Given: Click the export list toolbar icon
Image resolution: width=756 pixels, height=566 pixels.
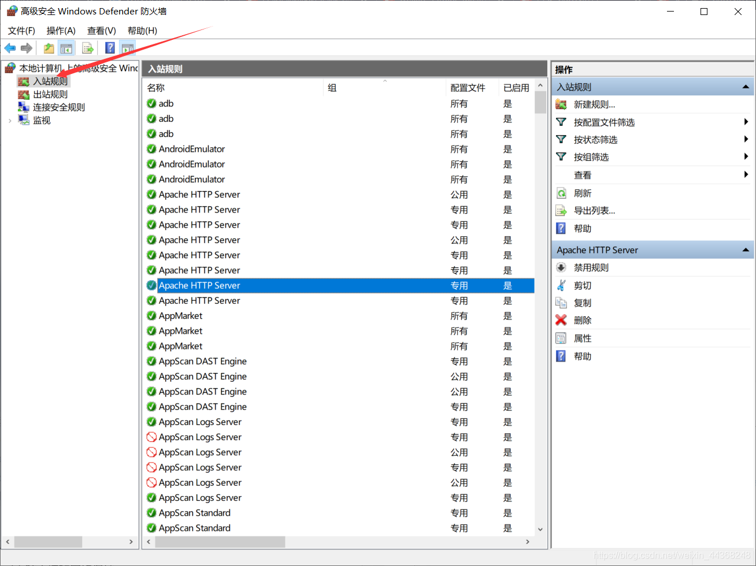Looking at the screenshot, I should 88,48.
